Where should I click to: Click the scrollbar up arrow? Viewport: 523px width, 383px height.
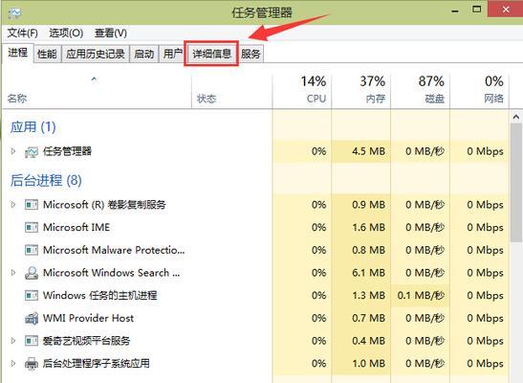tap(516, 117)
